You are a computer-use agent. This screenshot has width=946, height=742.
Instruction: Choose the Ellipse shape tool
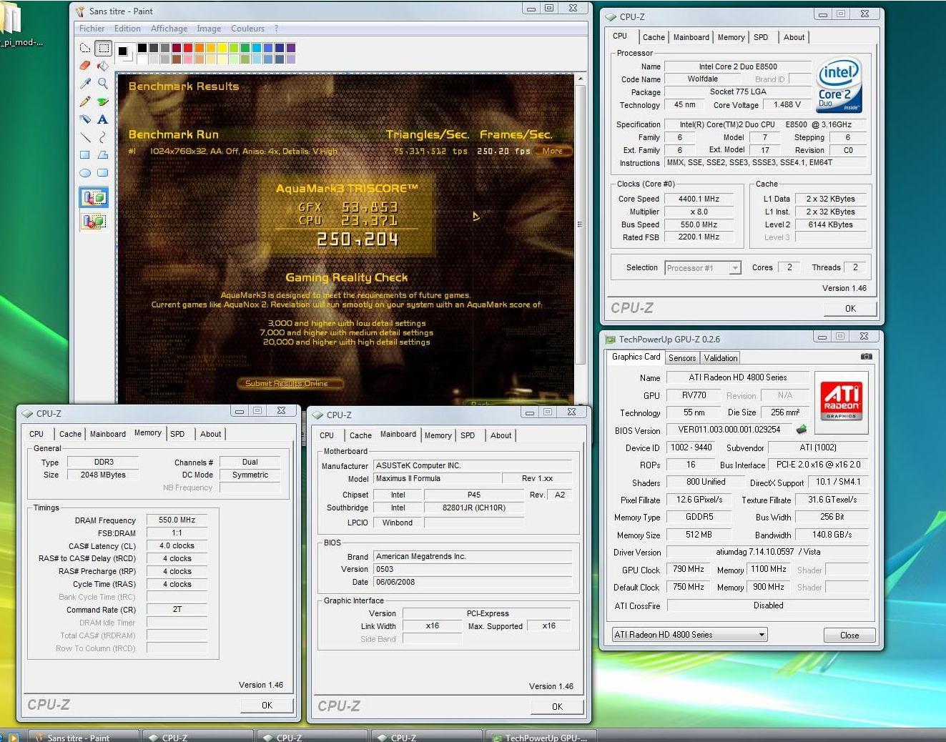coord(85,172)
